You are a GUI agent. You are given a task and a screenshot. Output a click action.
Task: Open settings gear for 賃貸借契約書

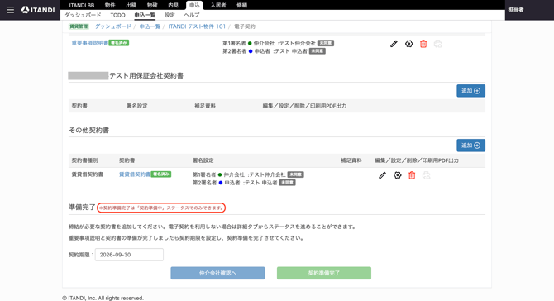coord(398,175)
